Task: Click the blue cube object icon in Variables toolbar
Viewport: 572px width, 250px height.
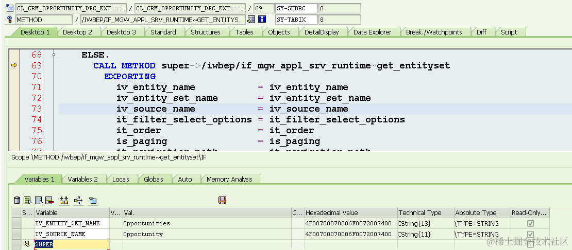Action: click(93, 201)
